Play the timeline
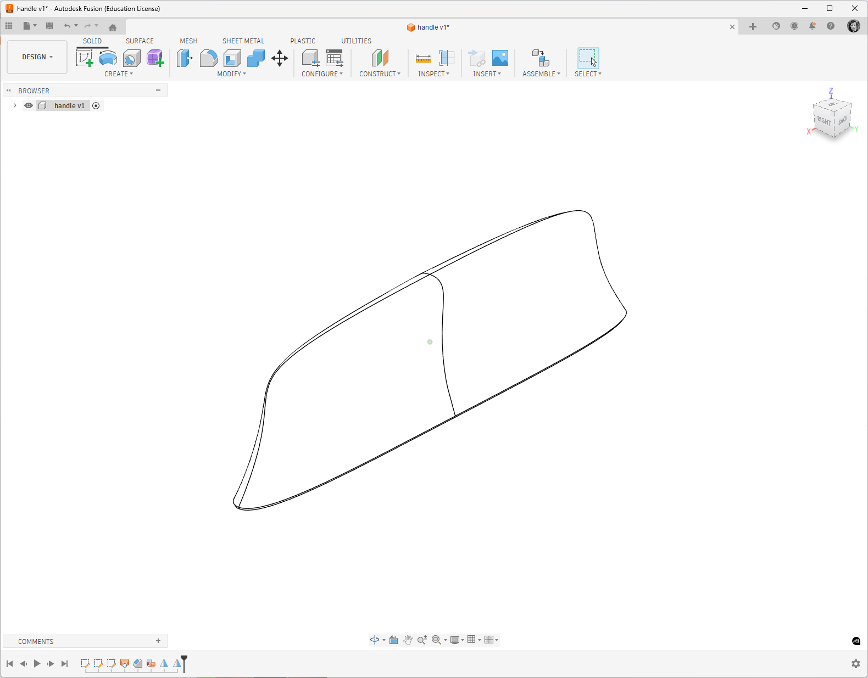The image size is (868, 678). (x=37, y=664)
